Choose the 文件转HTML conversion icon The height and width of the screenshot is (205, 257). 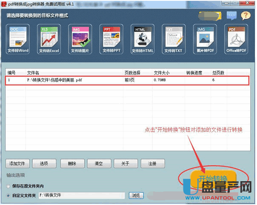click(143, 39)
